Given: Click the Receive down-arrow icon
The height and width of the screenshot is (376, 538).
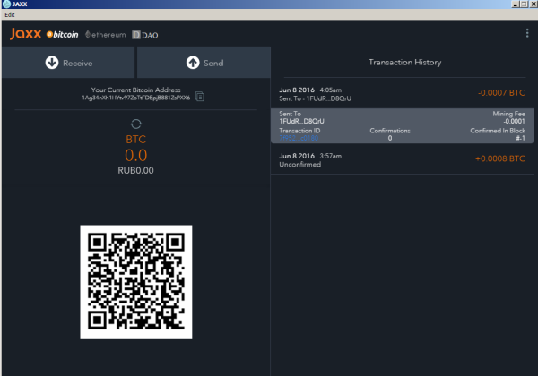Looking at the screenshot, I should 51,63.
